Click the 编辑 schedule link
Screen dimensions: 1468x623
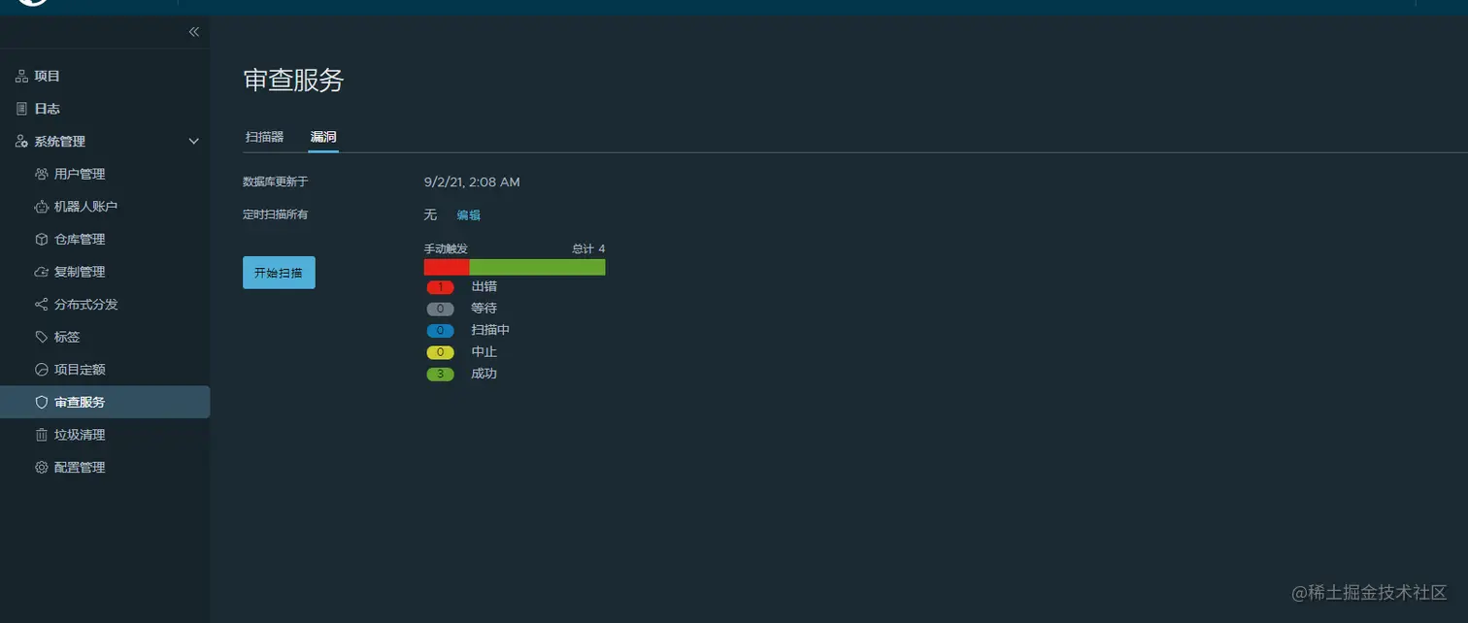(x=469, y=214)
